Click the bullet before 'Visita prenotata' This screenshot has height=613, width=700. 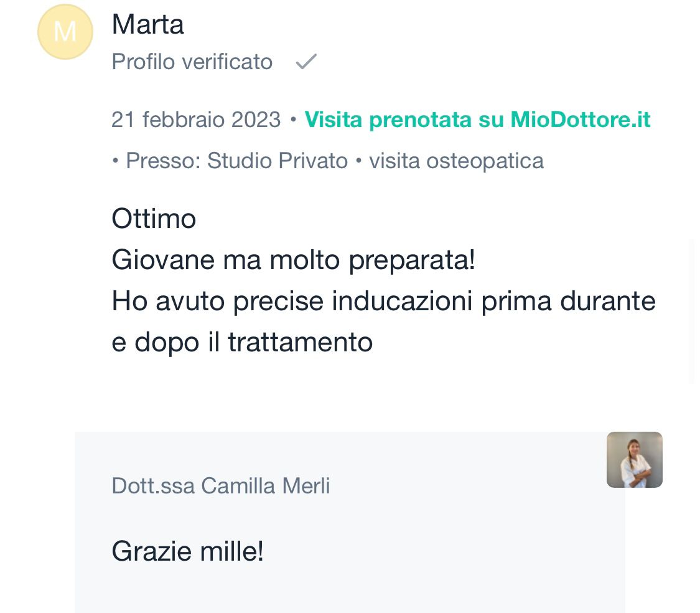293,120
